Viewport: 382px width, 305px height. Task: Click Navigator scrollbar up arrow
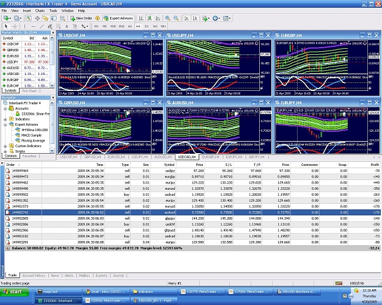pyautogui.click(x=52, y=103)
